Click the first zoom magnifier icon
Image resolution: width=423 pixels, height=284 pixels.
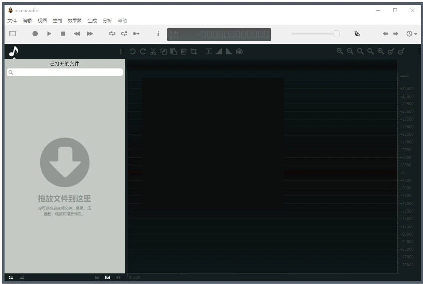point(340,51)
